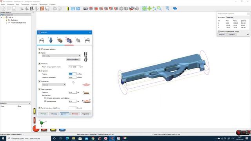Click the '< Назад' button
Viewport: 251px width, 141px height.
(54, 114)
